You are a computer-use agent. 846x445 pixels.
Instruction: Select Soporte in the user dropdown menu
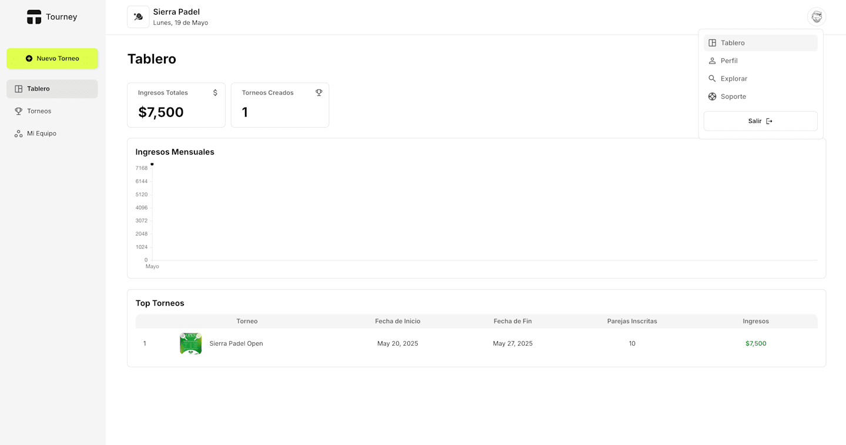coord(760,96)
